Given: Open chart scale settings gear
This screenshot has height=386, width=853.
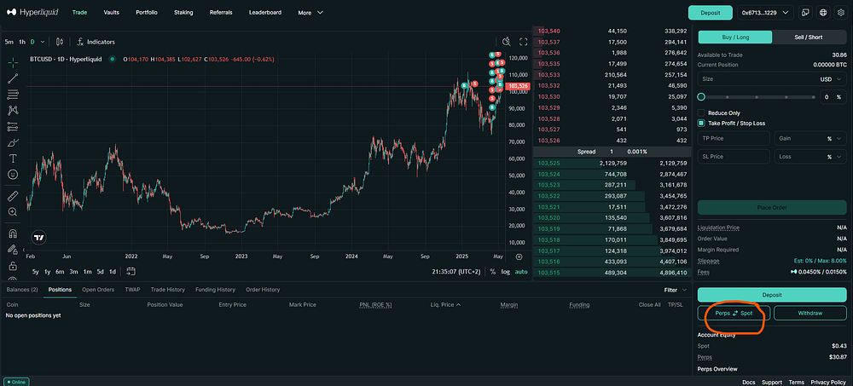Looking at the screenshot, I should [x=519, y=257].
